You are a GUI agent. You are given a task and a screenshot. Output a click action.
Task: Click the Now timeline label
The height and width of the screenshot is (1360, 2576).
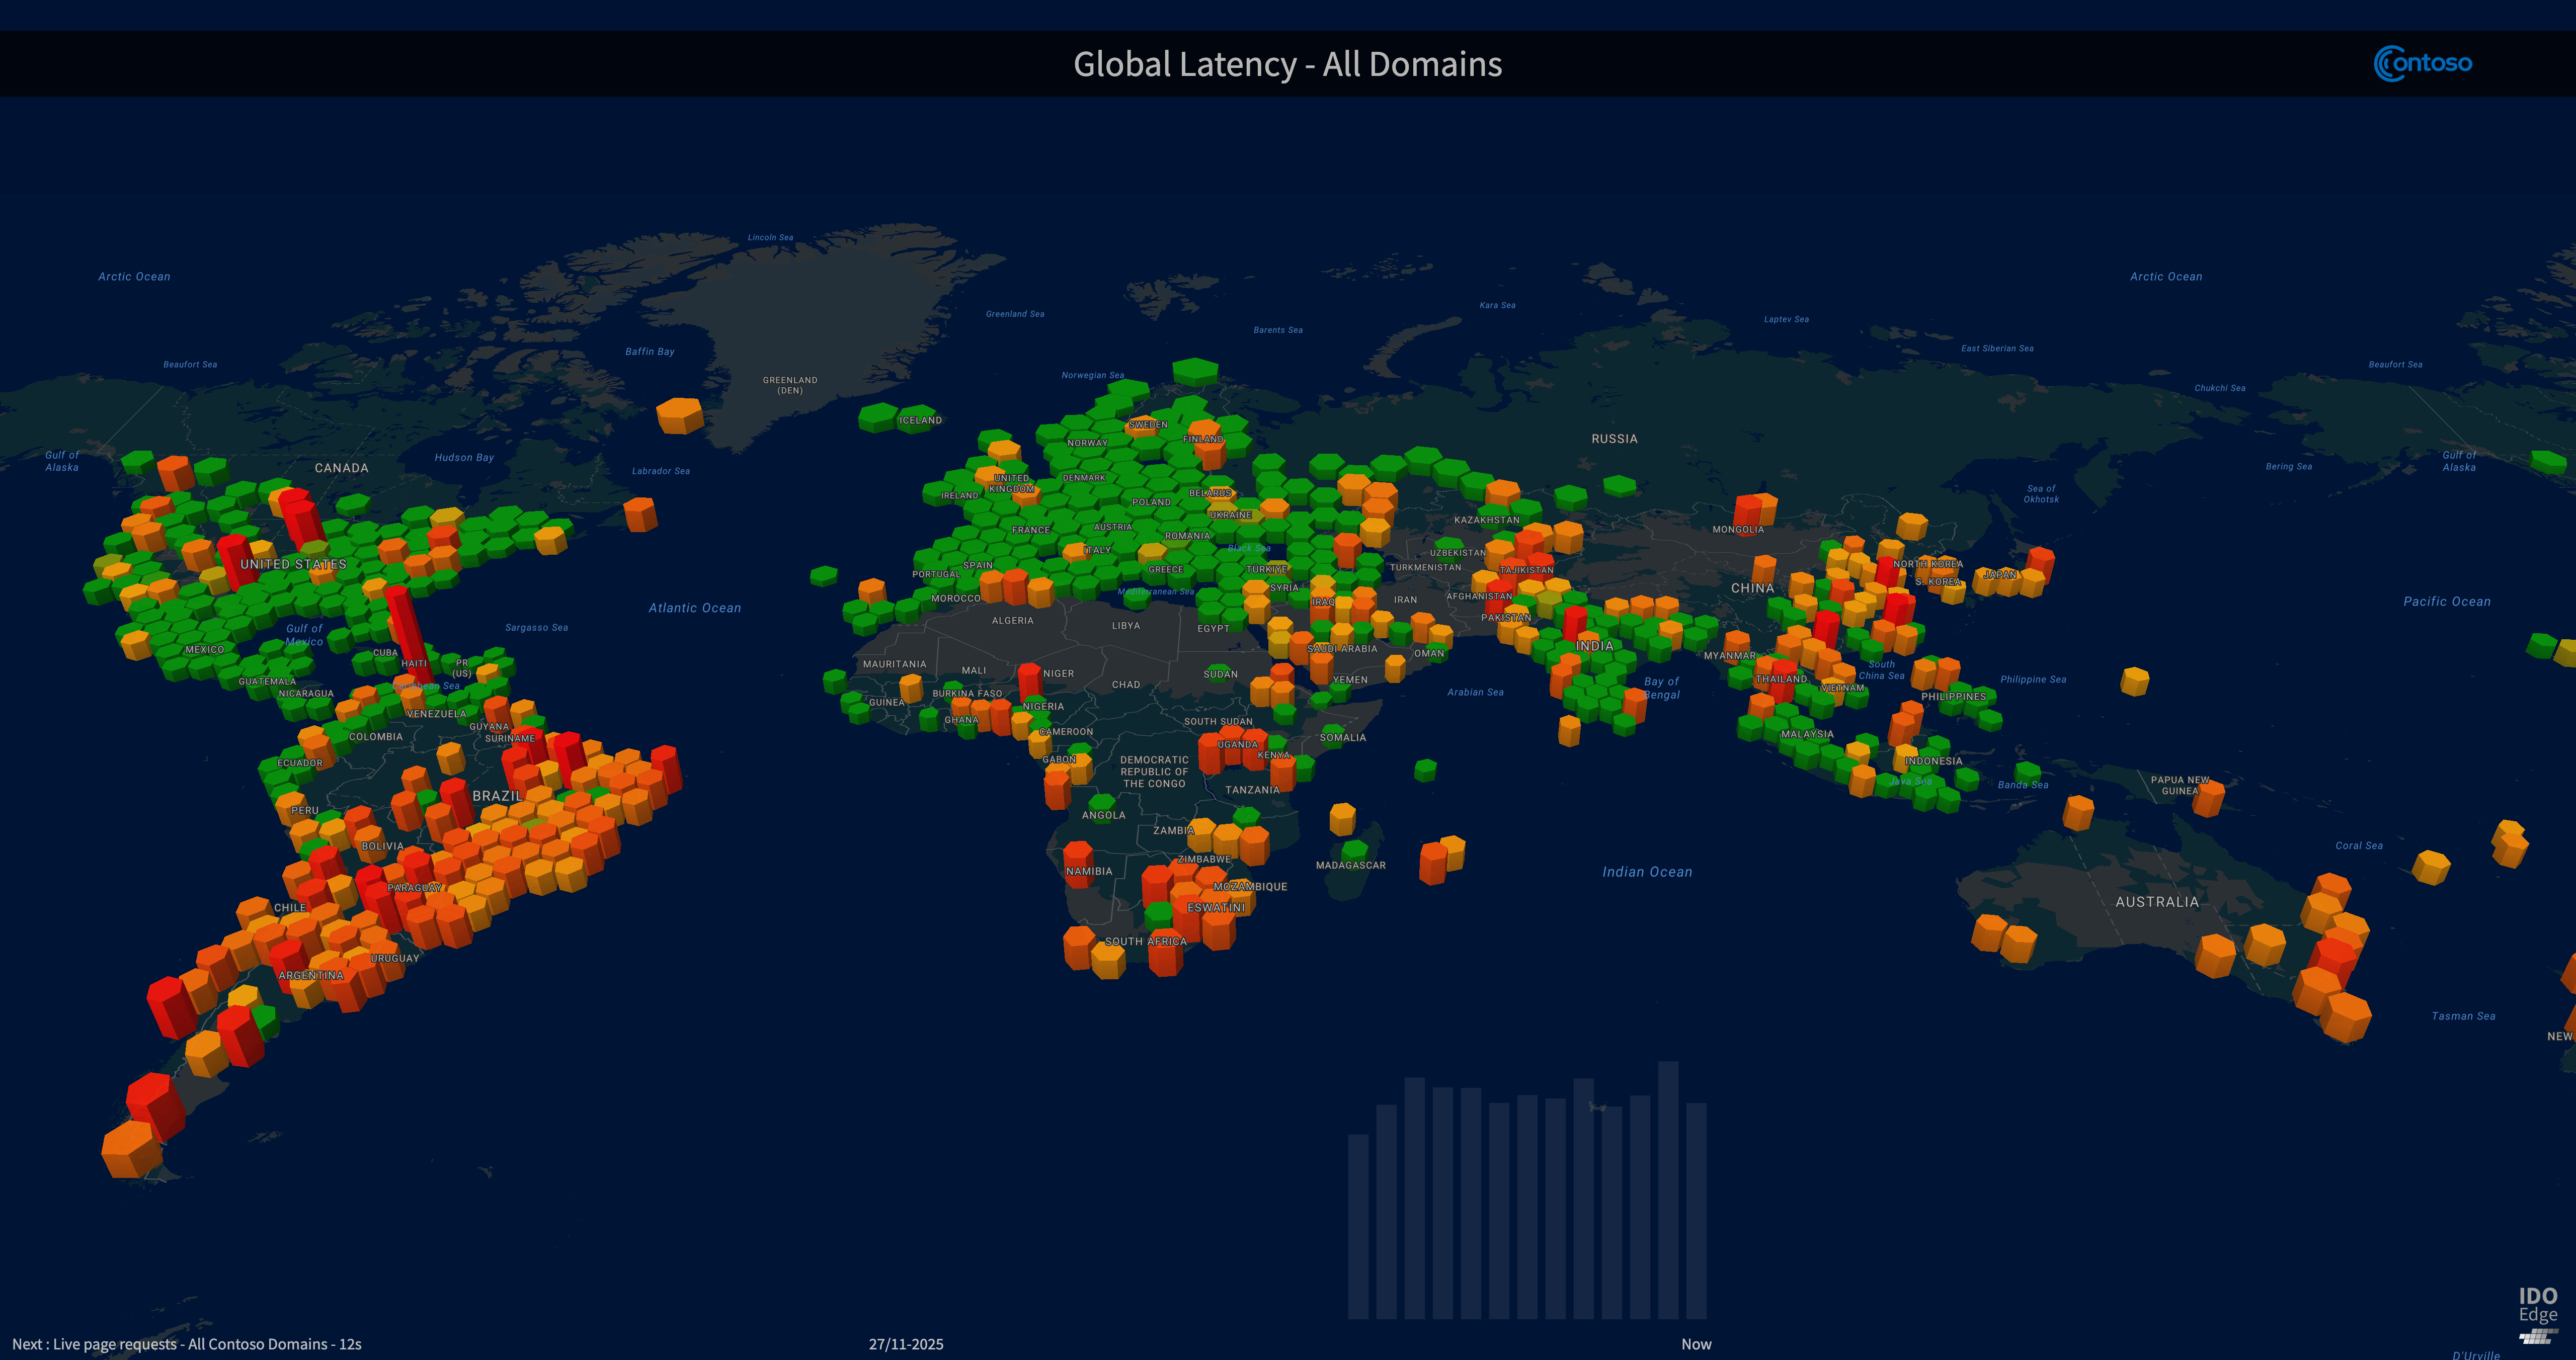click(1696, 1344)
